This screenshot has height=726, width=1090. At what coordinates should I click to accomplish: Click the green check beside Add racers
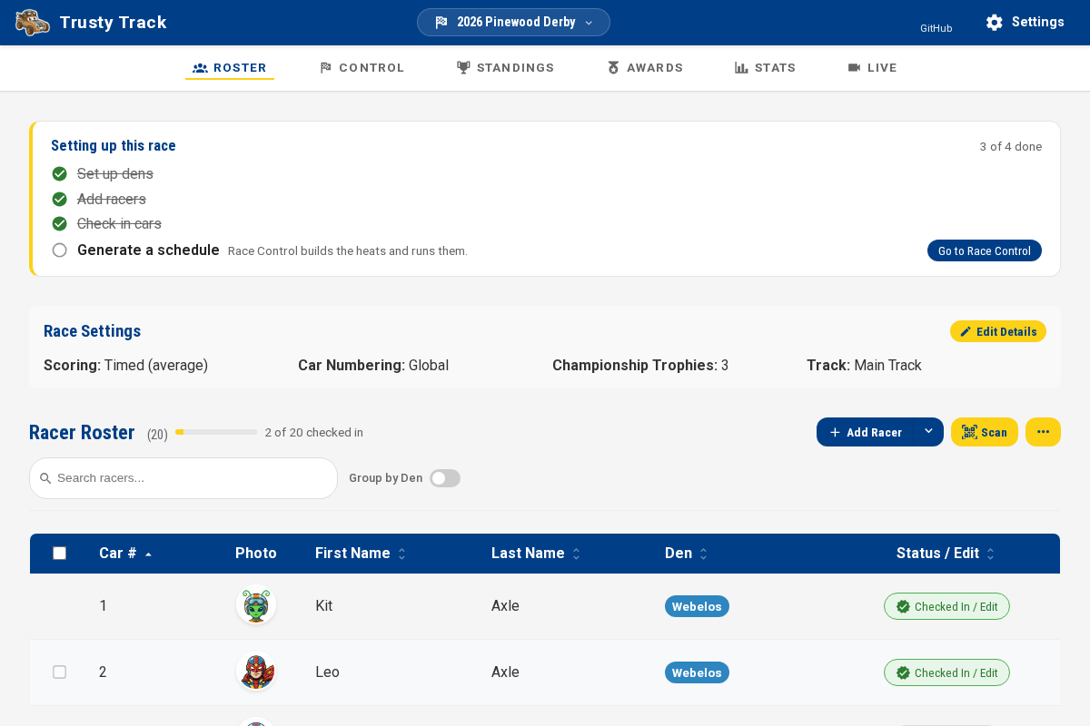(60, 199)
